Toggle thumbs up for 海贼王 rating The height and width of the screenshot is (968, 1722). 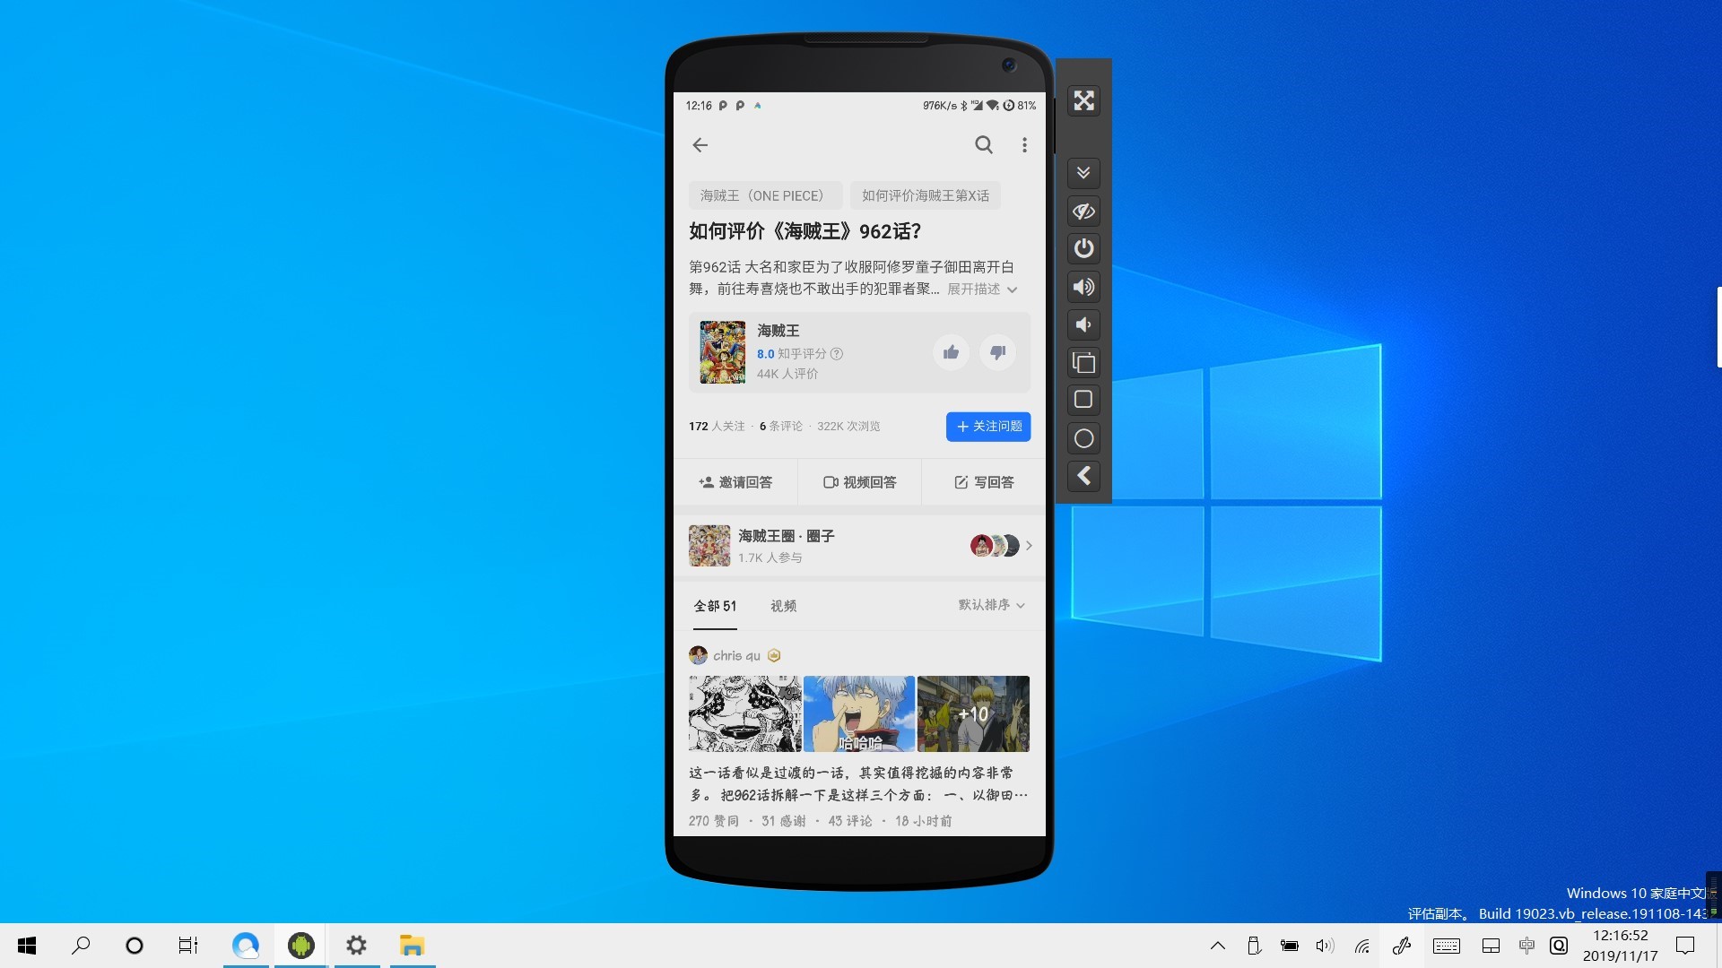pyautogui.click(x=951, y=352)
